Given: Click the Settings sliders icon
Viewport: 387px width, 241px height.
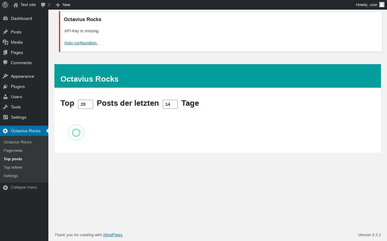Looking at the screenshot, I should pos(5,117).
